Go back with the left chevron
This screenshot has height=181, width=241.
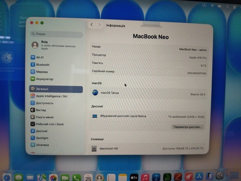click(92, 24)
